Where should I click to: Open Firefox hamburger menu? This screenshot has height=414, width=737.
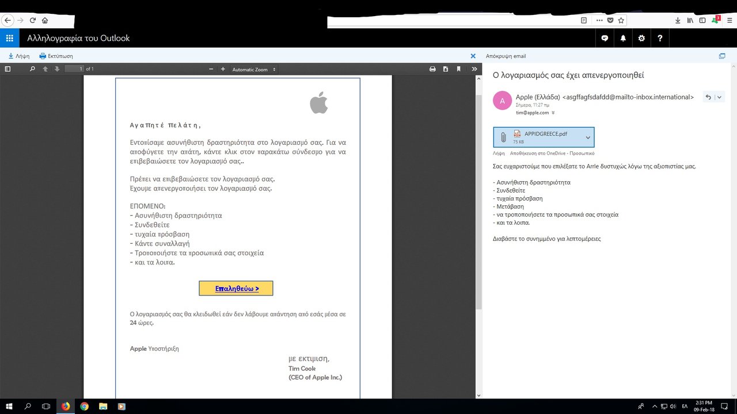tap(728, 20)
